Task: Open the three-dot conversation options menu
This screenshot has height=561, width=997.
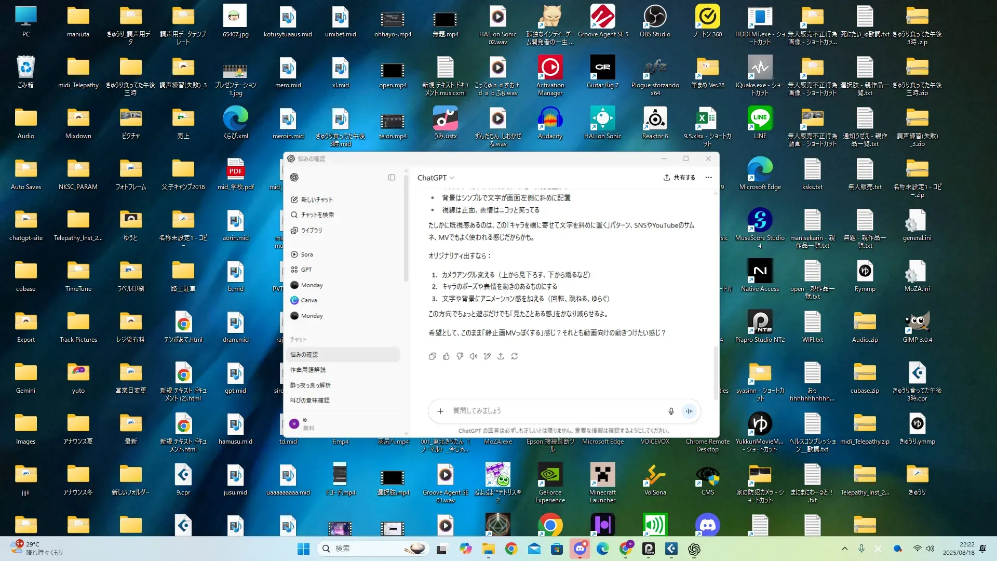Action: [708, 178]
